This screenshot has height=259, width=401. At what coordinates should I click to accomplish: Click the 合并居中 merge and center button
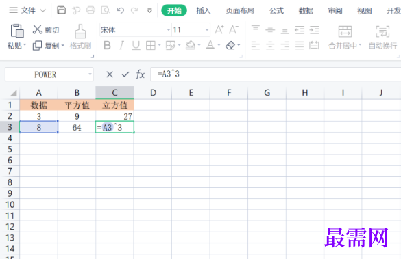(345, 37)
